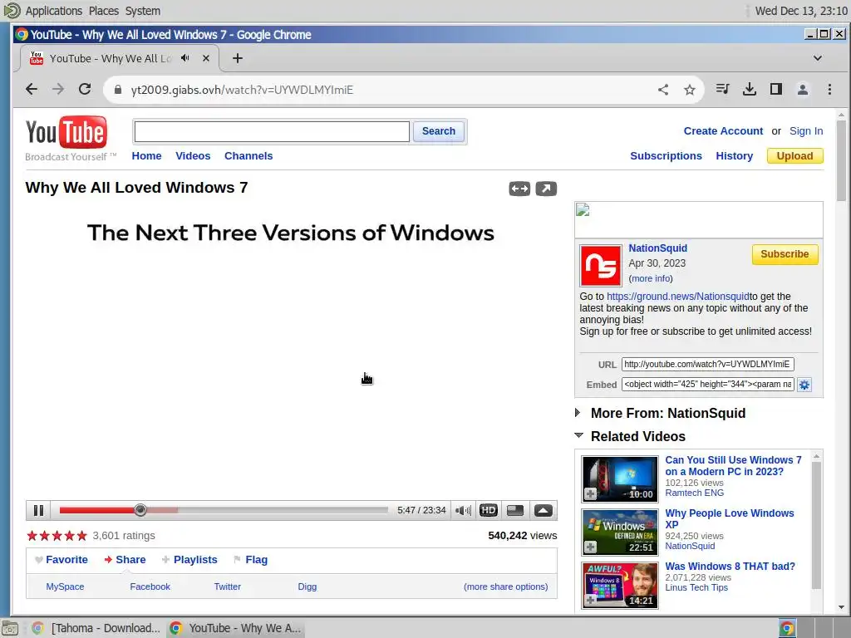851x638 pixels.
Task: Click the Playlists tab
Action: tap(189, 560)
